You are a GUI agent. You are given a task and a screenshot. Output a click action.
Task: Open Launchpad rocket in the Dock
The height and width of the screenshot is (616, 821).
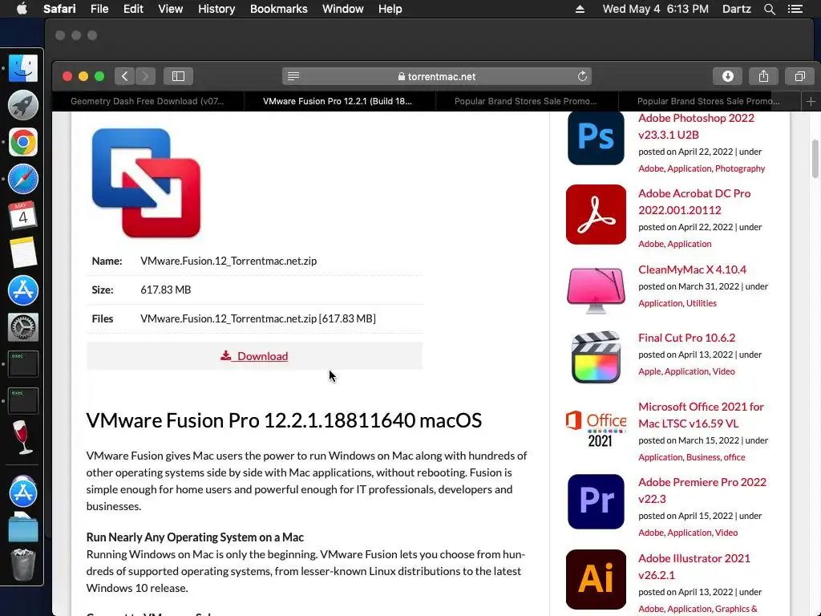tap(23, 105)
